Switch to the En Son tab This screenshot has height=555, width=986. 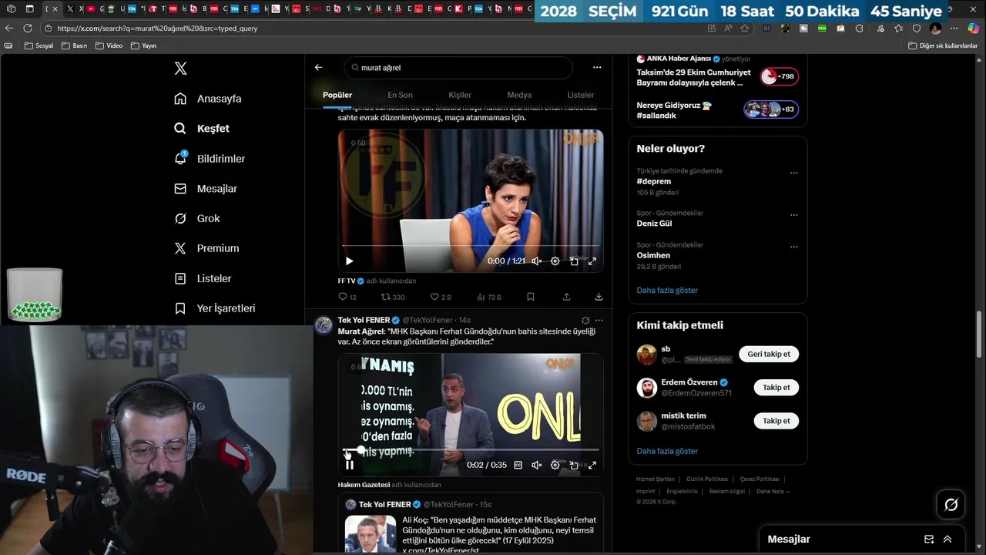pyautogui.click(x=400, y=95)
